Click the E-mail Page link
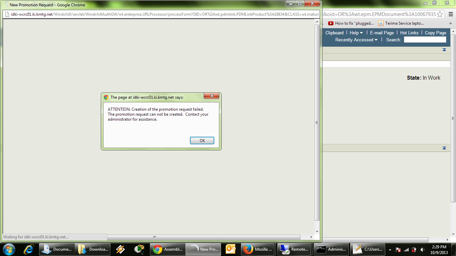Screen dimensions: 456x256 (382, 33)
